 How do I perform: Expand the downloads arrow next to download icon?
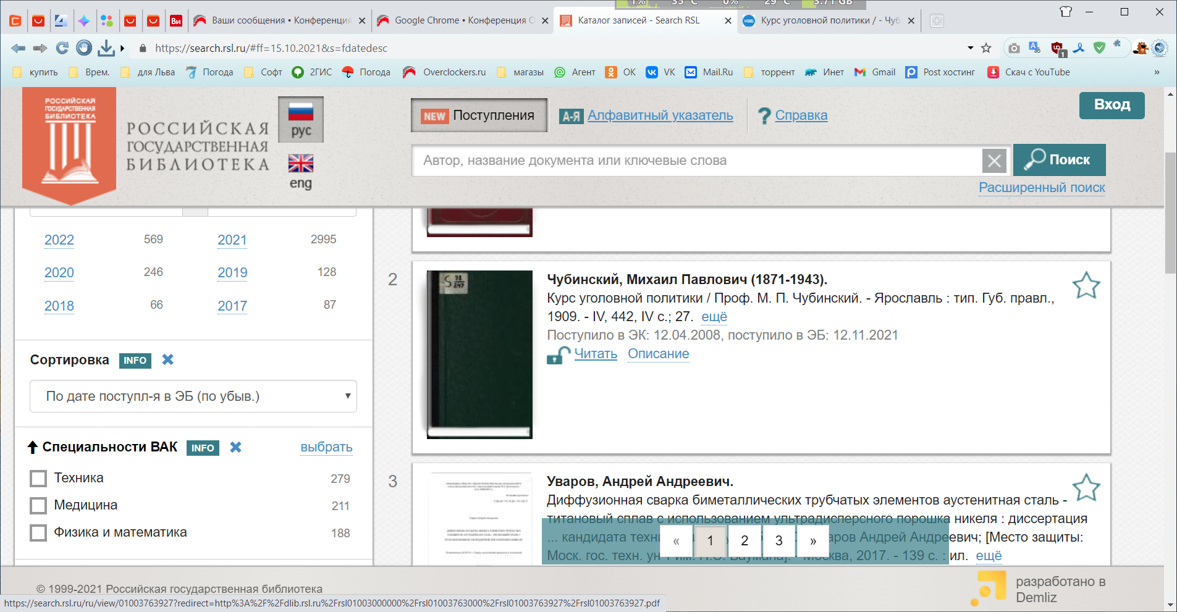[x=122, y=48]
